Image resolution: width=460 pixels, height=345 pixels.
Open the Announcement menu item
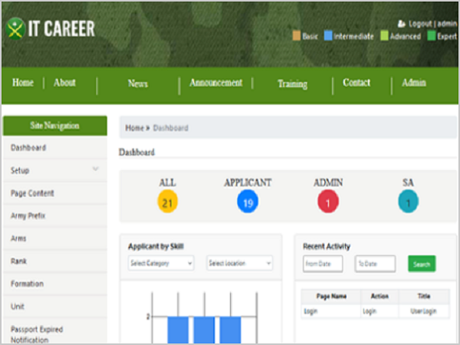(216, 83)
